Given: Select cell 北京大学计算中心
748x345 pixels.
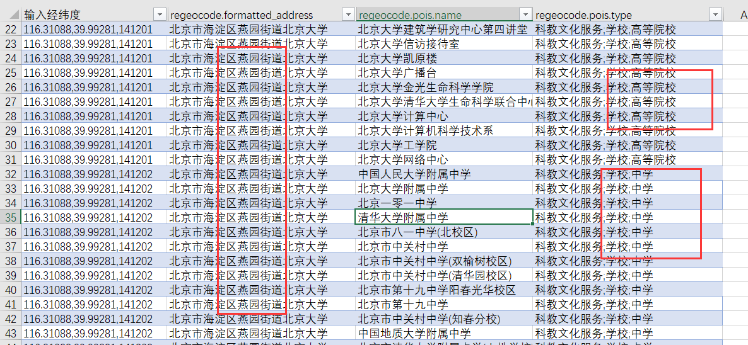Looking at the screenshot, I should pyautogui.click(x=445, y=116).
